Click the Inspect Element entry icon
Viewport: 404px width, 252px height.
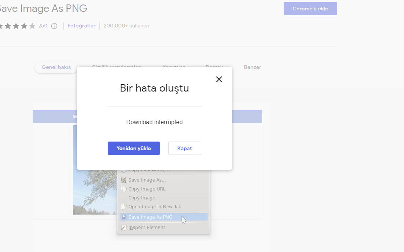point(124,228)
